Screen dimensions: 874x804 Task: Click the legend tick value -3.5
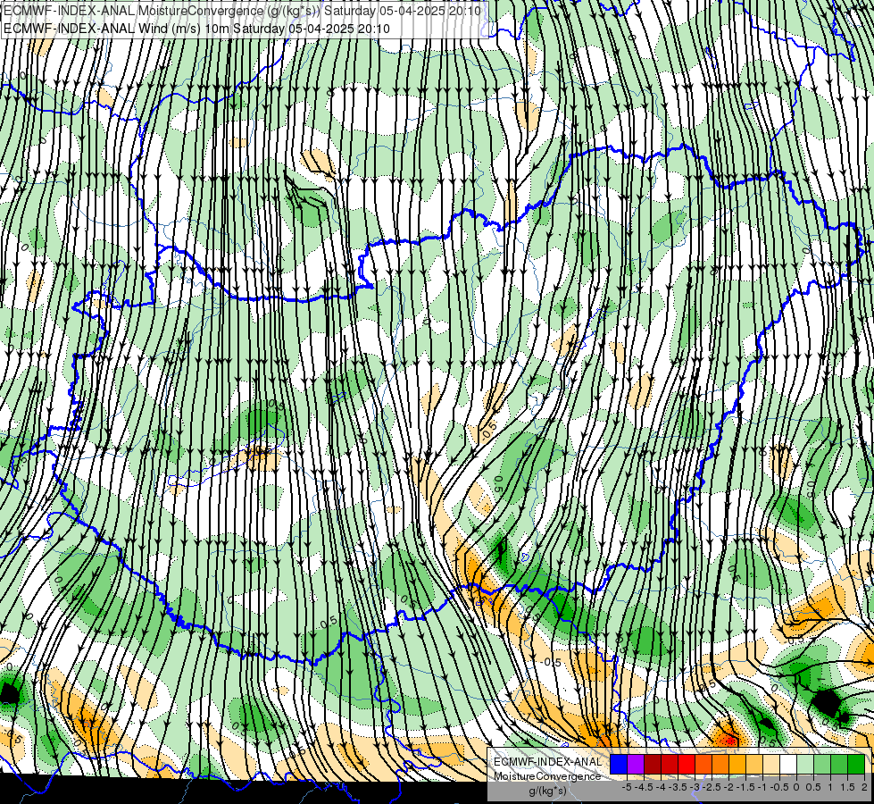click(678, 787)
